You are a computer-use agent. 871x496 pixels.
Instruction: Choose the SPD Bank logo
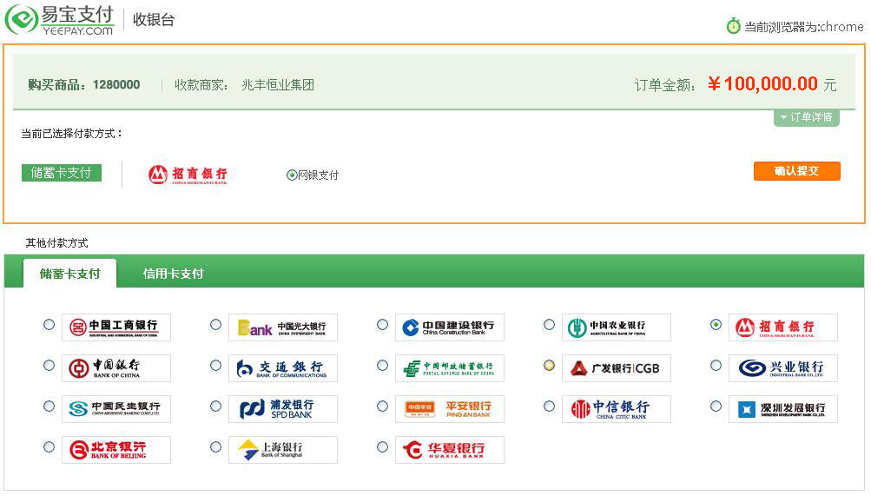283,409
